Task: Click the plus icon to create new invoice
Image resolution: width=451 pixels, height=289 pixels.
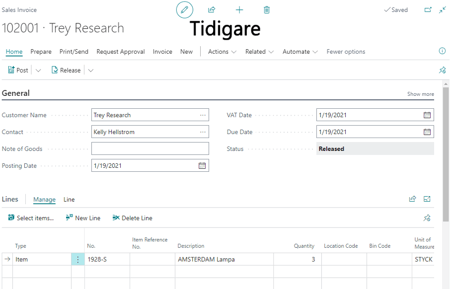Action: 239,10
